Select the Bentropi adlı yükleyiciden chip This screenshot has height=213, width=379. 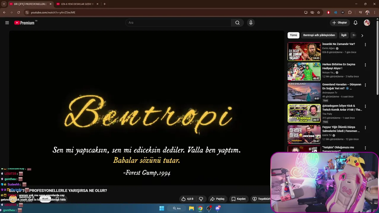(319, 35)
